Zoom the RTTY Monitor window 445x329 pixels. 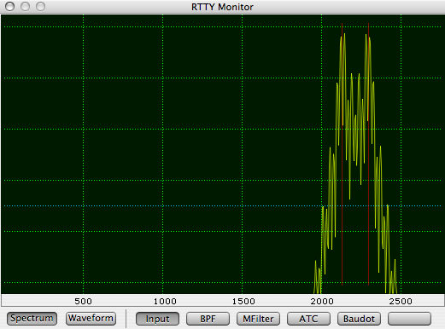click(40, 6)
